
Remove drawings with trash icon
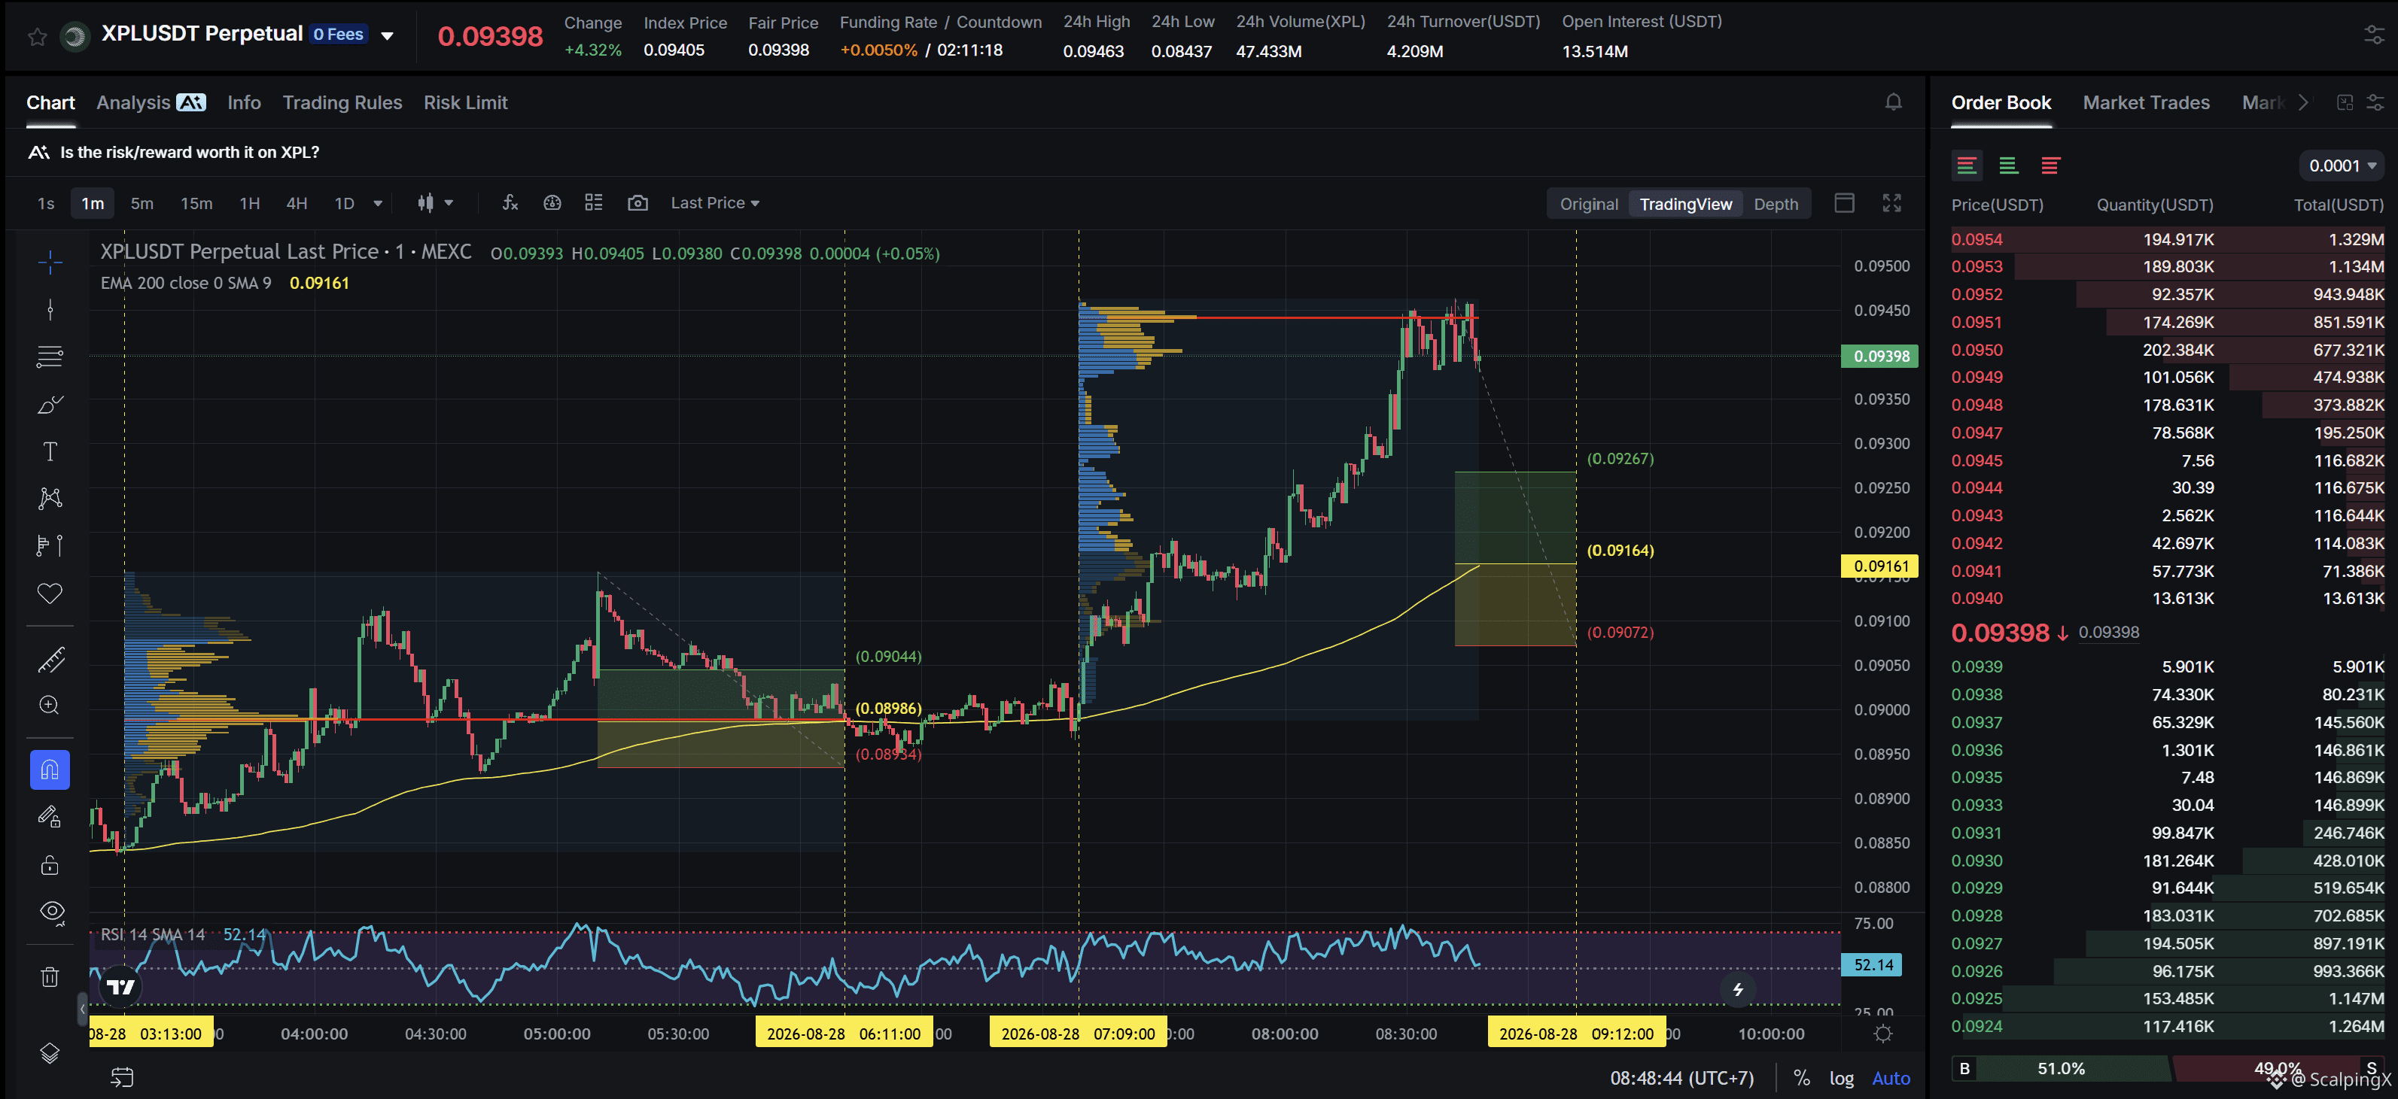click(50, 977)
